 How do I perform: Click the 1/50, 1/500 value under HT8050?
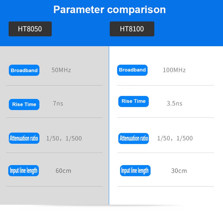[x=64, y=138]
